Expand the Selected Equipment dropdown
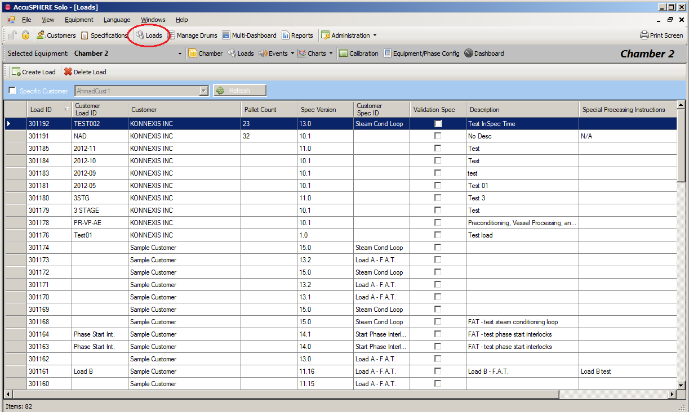 pos(180,54)
